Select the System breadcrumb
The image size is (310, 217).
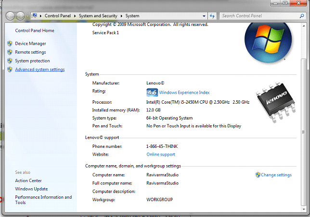pyautogui.click(x=132, y=16)
